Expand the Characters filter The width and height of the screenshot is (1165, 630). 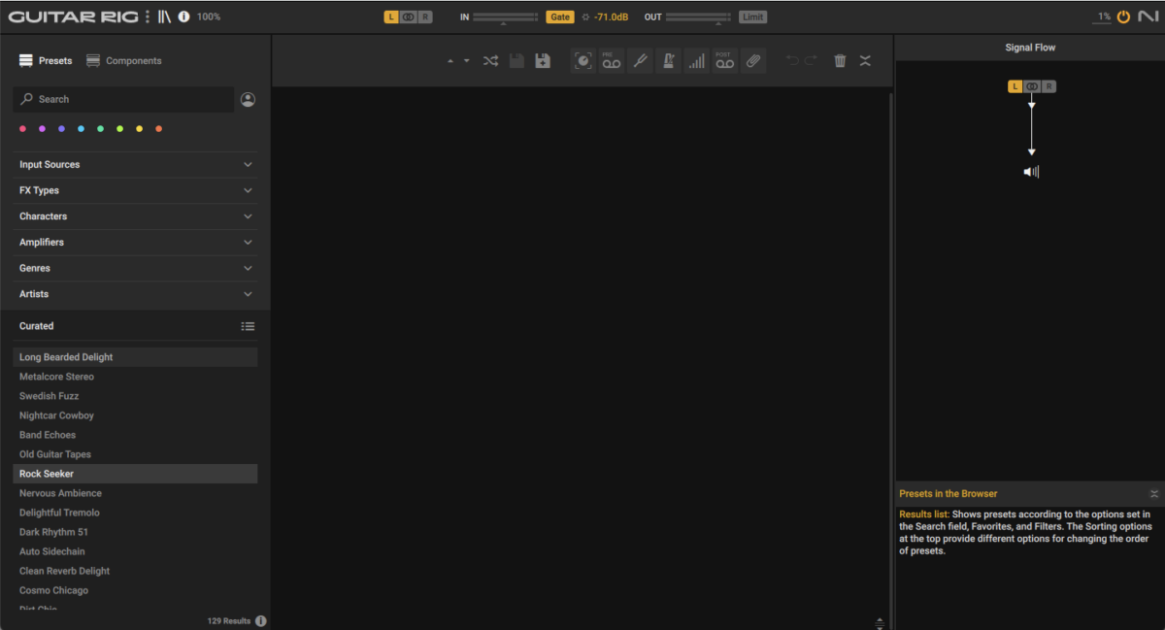[136, 216]
